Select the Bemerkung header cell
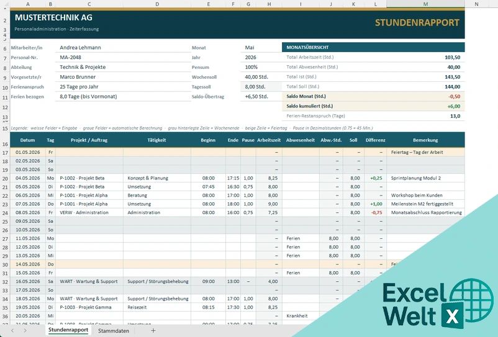Screen dimensions: 498x337 click(425, 140)
